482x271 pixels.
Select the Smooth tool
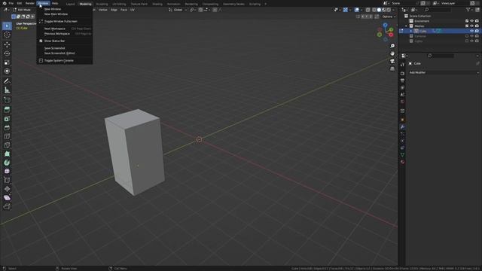(7, 172)
